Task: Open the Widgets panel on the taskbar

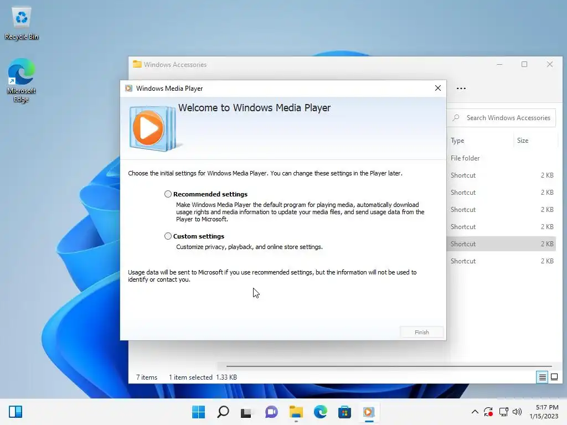Action: point(16,412)
